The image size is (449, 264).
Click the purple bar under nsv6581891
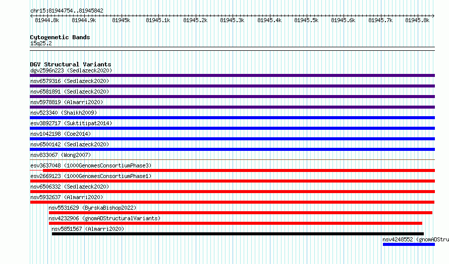[x=232, y=97]
